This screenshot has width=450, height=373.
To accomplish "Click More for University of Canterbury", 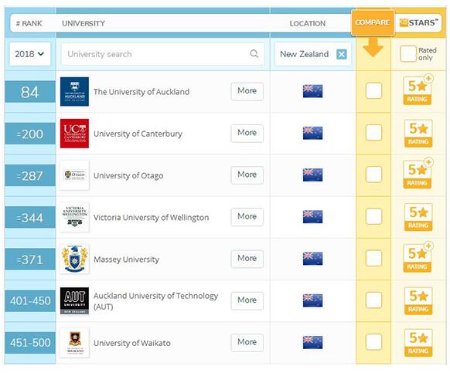I will pos(247,133).
